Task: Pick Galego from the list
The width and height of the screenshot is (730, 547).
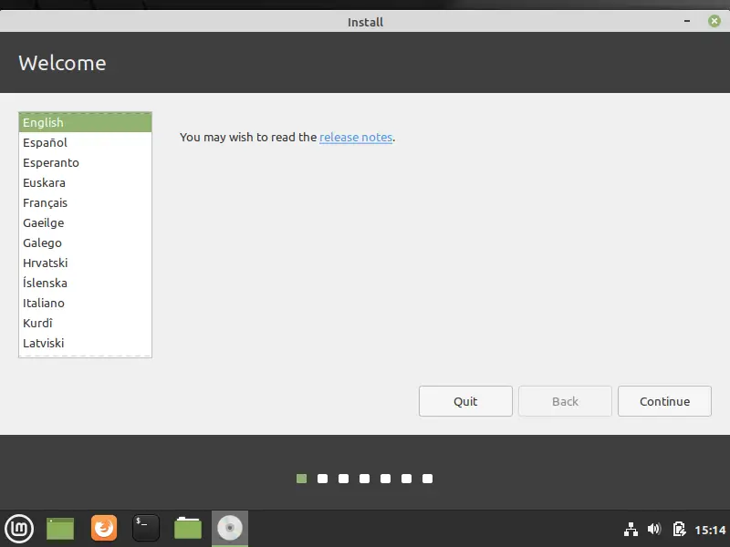Action: pyautogui.click(x=85, y=243)
